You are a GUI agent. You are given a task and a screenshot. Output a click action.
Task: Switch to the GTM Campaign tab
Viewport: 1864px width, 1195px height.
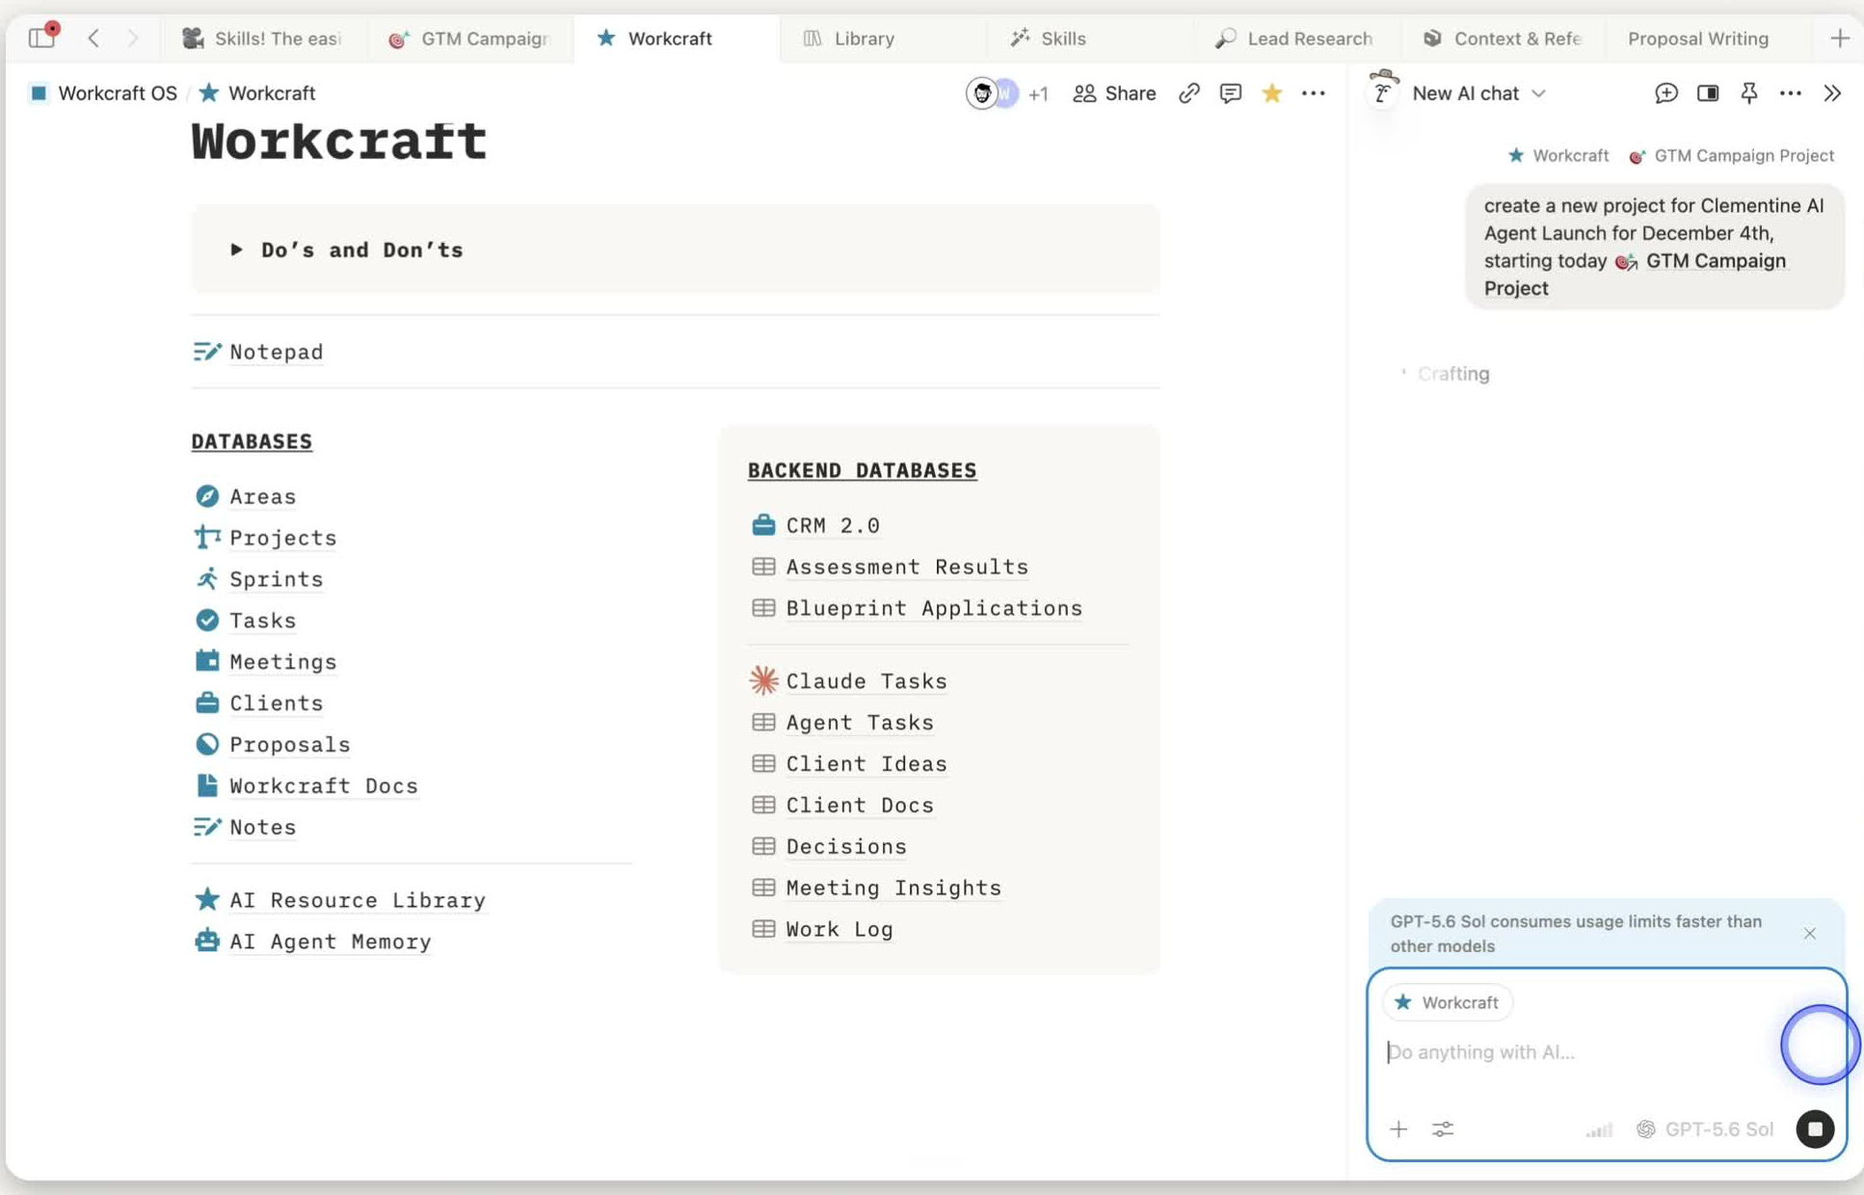468,39
